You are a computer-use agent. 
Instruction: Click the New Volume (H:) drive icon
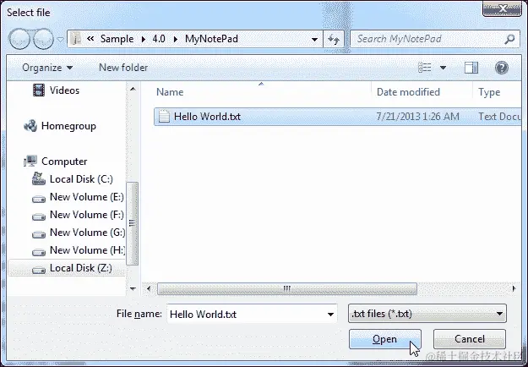point(38,252)
